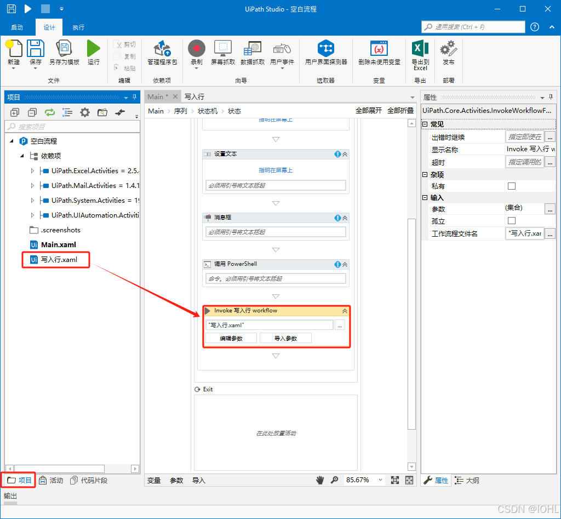Open the 变量 panel at bottom
Screen dimensions: 561x519
coord(154,480)
